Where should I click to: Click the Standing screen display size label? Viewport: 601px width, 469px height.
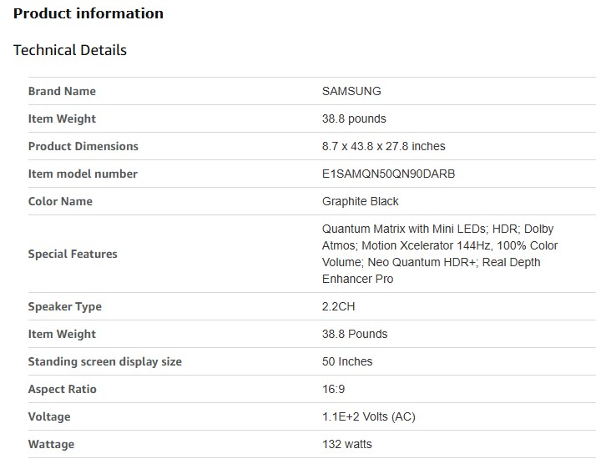pos(105,361)
